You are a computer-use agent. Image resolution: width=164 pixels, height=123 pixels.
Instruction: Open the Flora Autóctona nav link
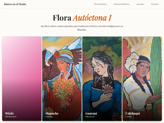click(100, 4)
